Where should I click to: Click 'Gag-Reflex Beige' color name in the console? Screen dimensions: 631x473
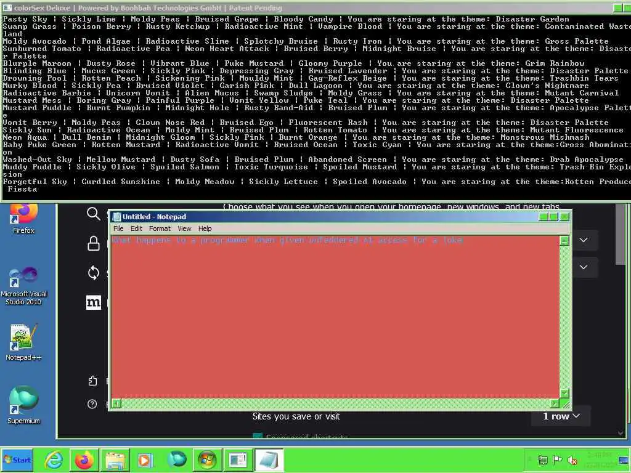coord(348,78)
